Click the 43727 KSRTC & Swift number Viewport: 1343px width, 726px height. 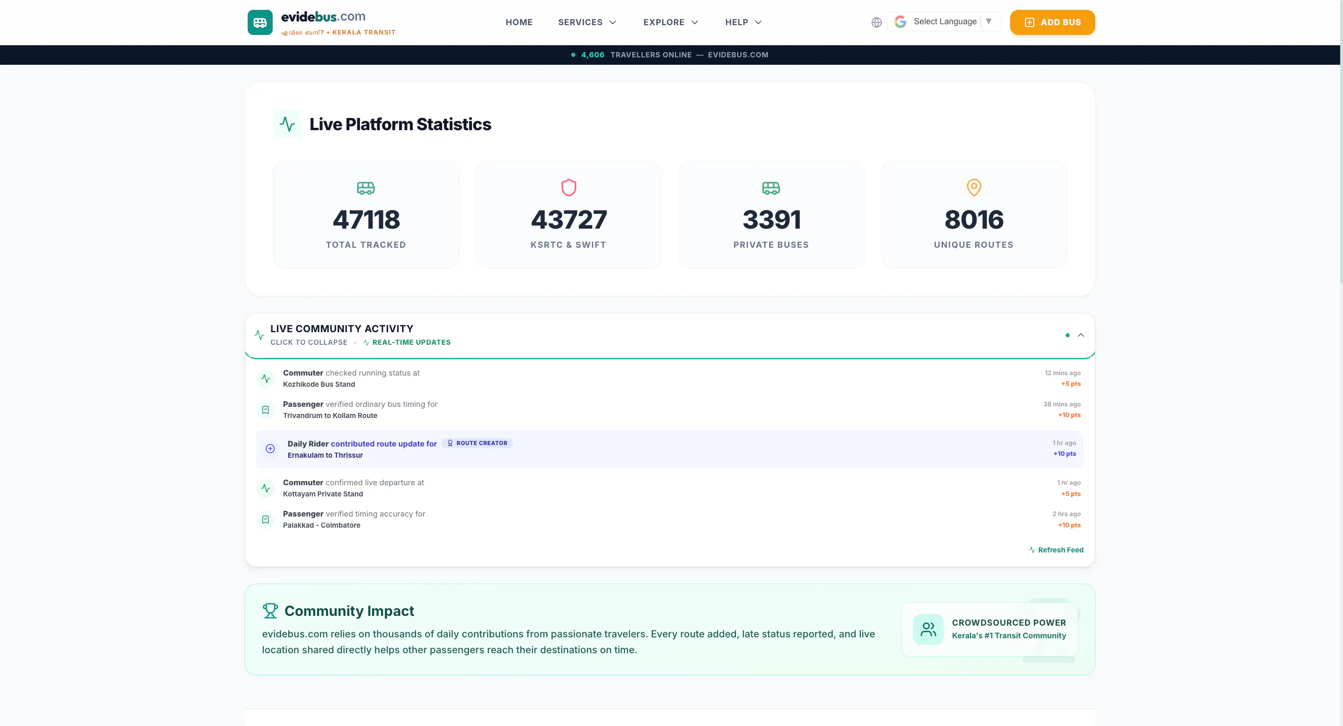pos(569,220)
